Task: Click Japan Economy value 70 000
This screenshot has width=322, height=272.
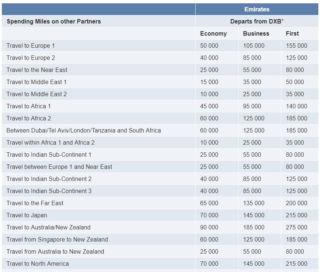Action: pos(209,215)
